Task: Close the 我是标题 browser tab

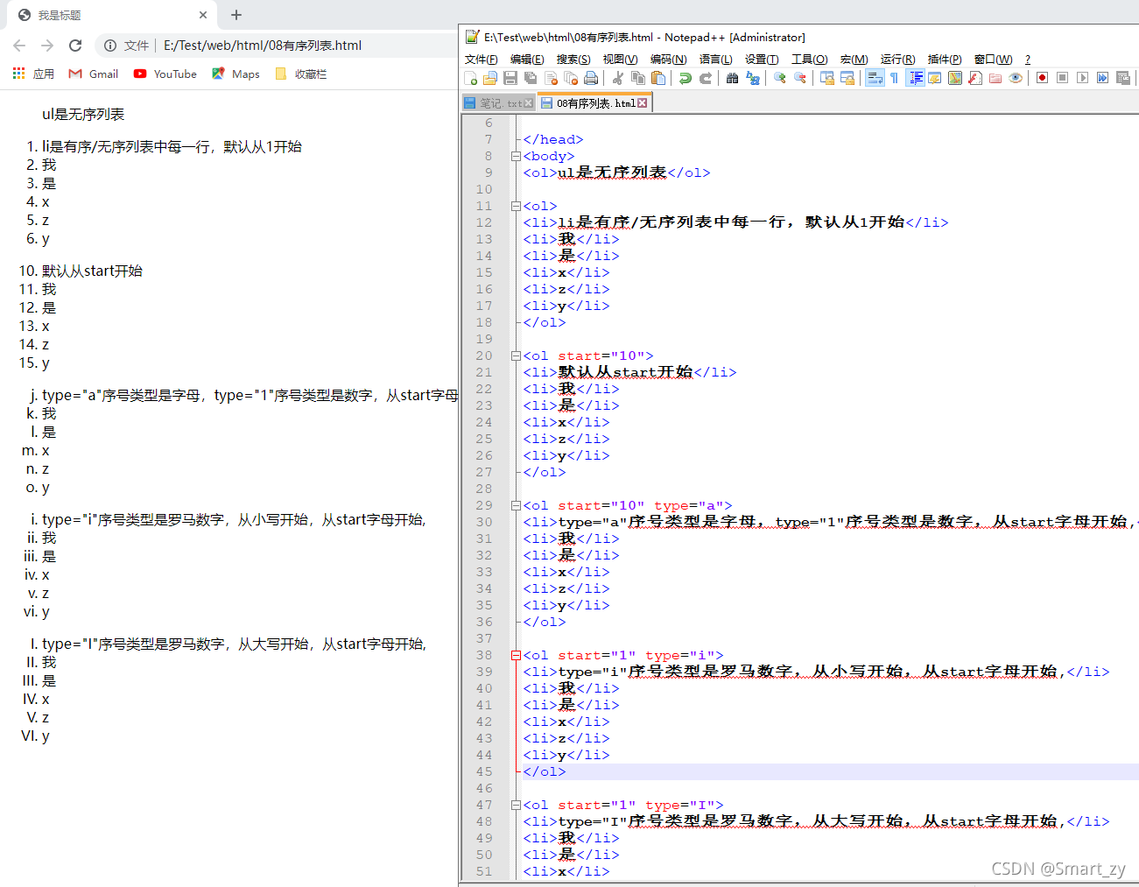Action: click(x=203, y=15)
